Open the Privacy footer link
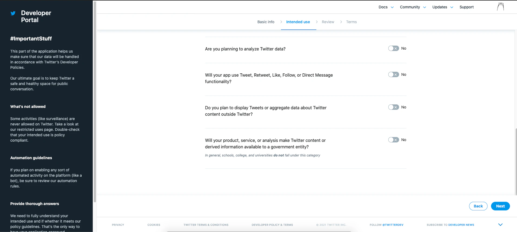The image size is (517, 232). click(118, 225)
